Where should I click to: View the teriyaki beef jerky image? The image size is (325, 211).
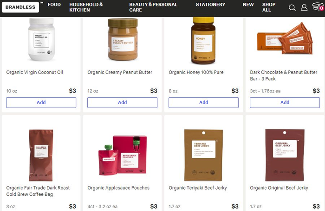tap(203, 155)
